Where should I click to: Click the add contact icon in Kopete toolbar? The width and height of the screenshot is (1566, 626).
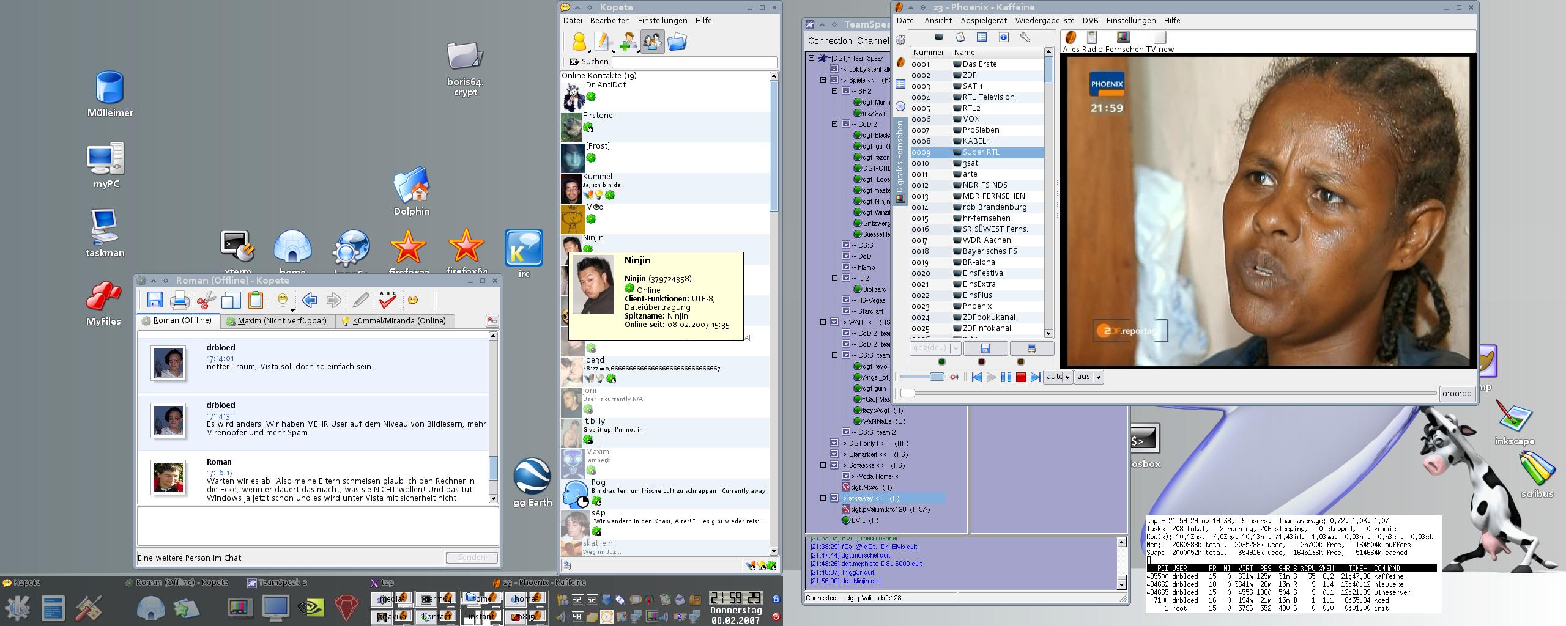(x=628, y=42)
